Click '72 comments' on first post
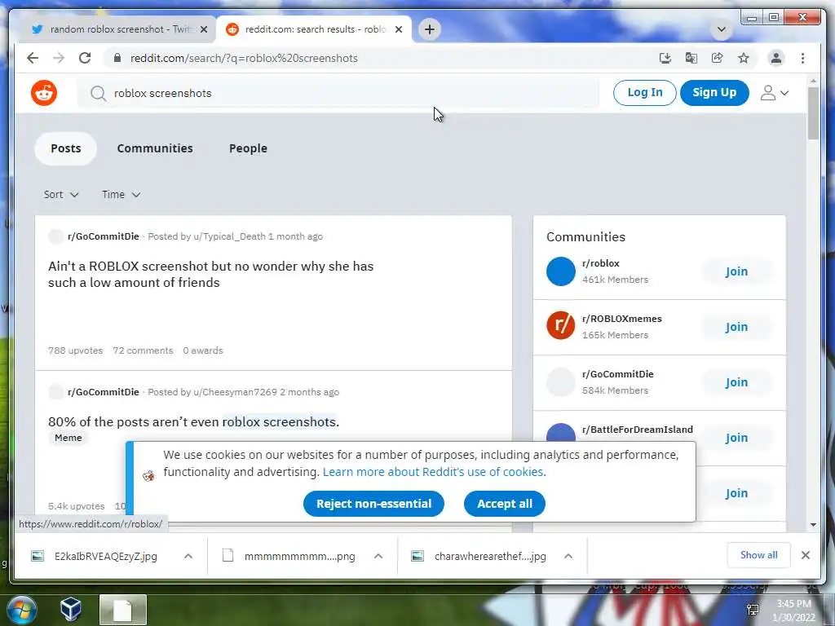 pos(143,350)
